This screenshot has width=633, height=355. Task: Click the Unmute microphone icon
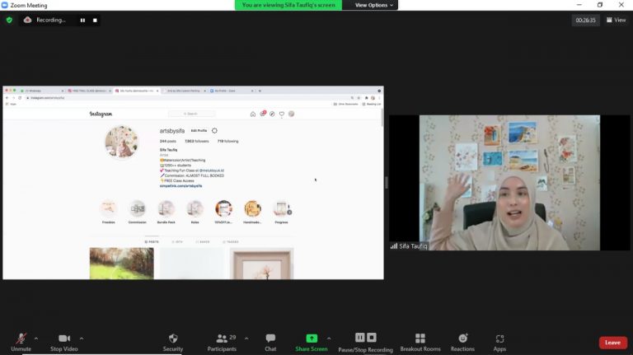21,338
